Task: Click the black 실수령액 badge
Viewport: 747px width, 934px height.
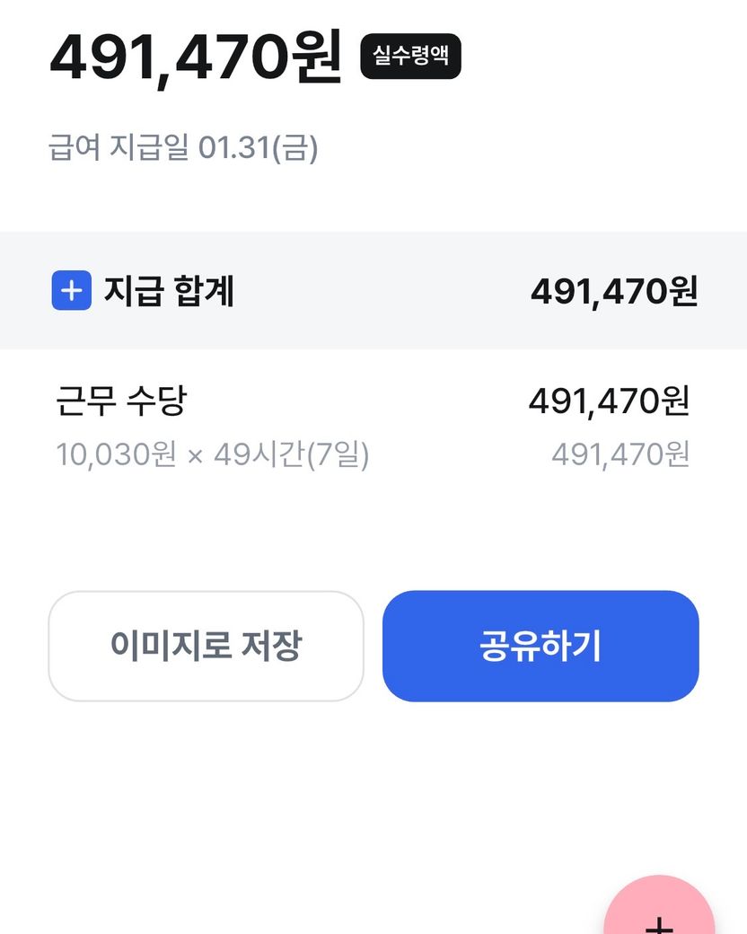Action: tap(410, 57)
